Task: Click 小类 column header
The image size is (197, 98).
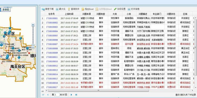Action: coord(129,14)
